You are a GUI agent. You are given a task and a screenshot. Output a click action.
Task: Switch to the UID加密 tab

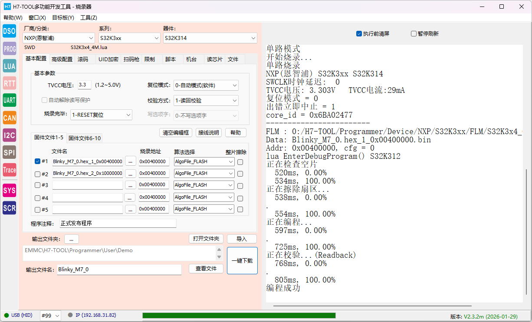[108, 59]
